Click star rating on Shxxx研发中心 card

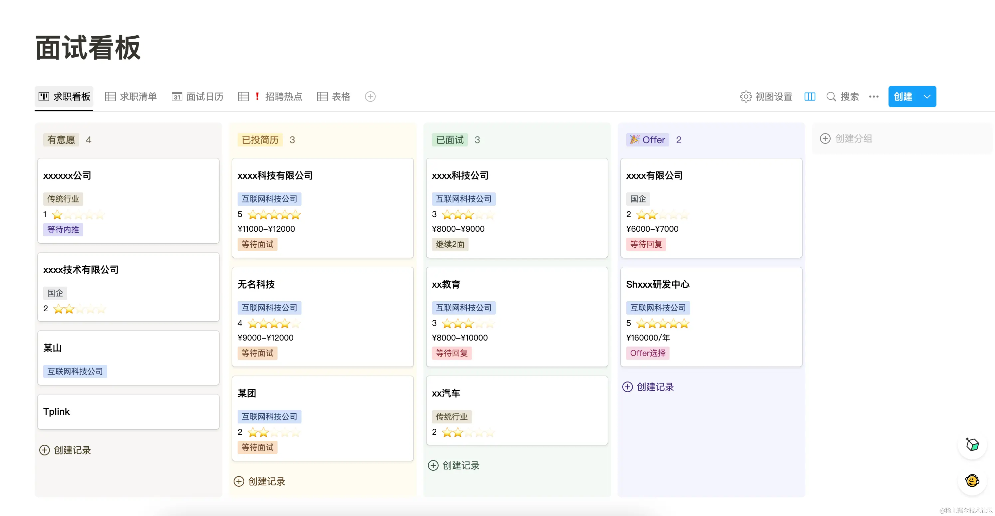pyautogui.click(x=663, y=324)
